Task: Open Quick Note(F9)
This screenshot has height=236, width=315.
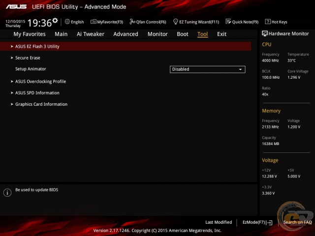Action: 242,22
